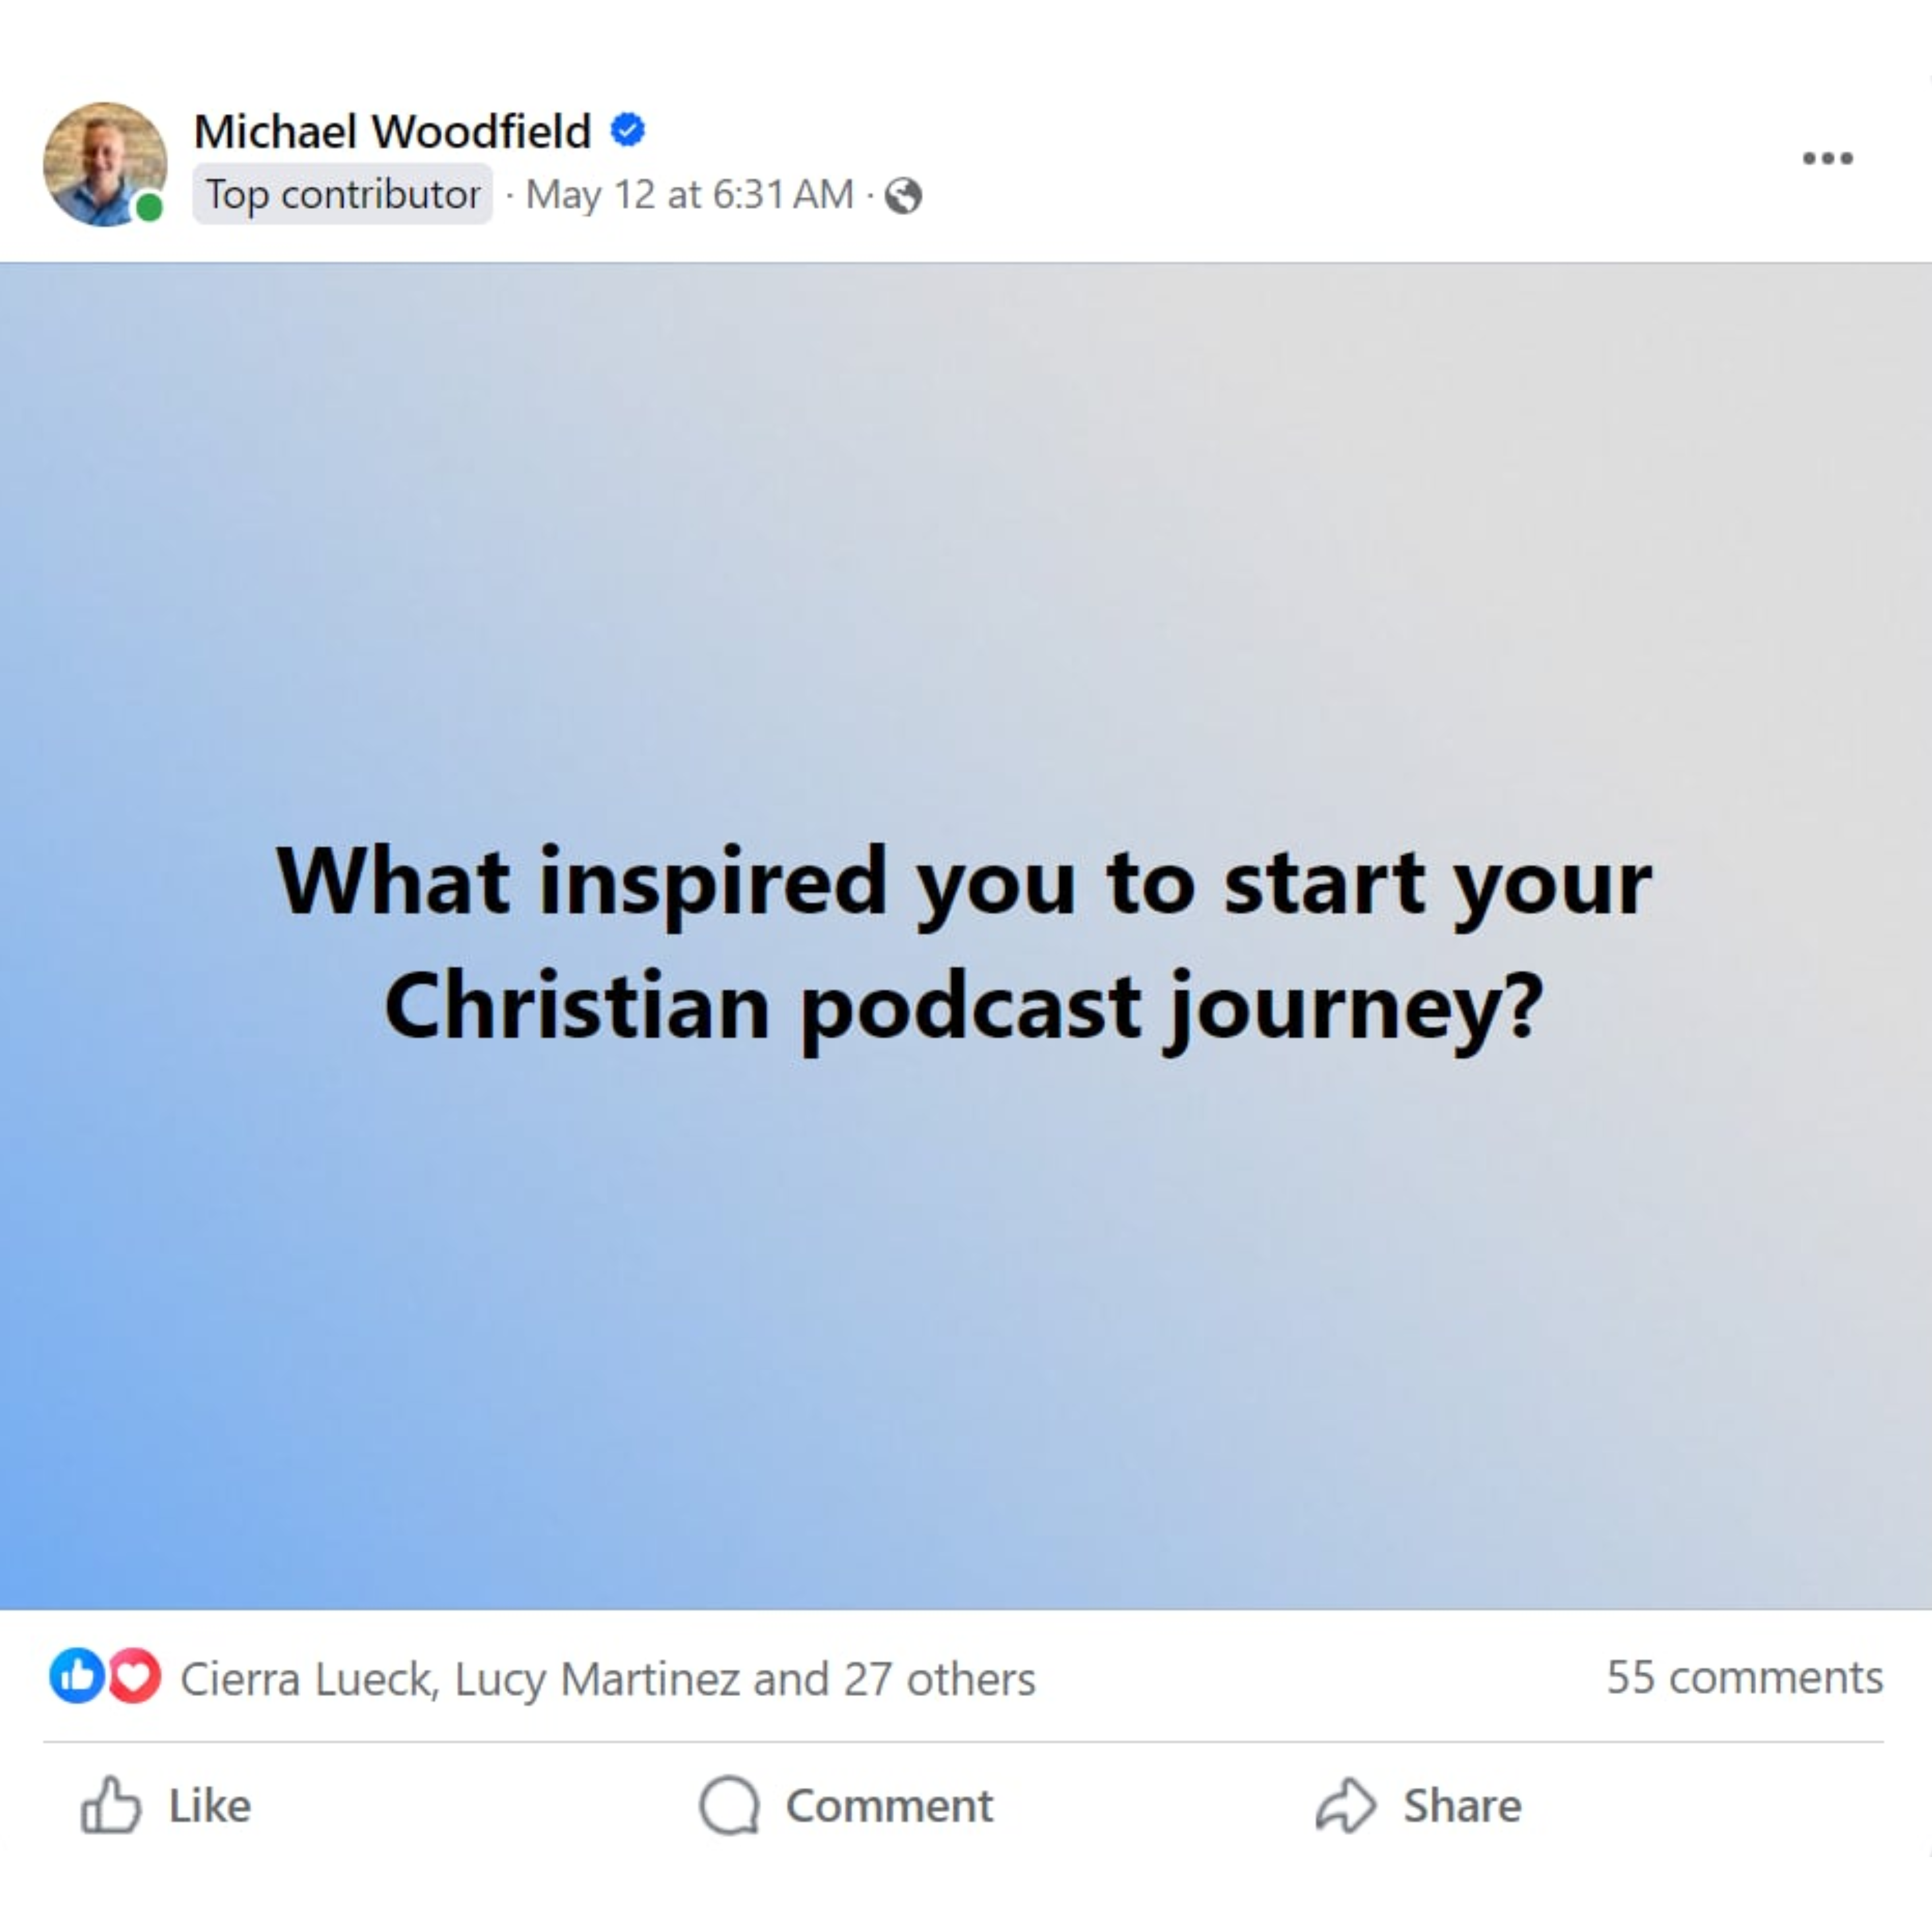The image size is (1932, 1932).
Task: Open the May 12 at 6:31 AM timestamp
Action: (690, 194)
